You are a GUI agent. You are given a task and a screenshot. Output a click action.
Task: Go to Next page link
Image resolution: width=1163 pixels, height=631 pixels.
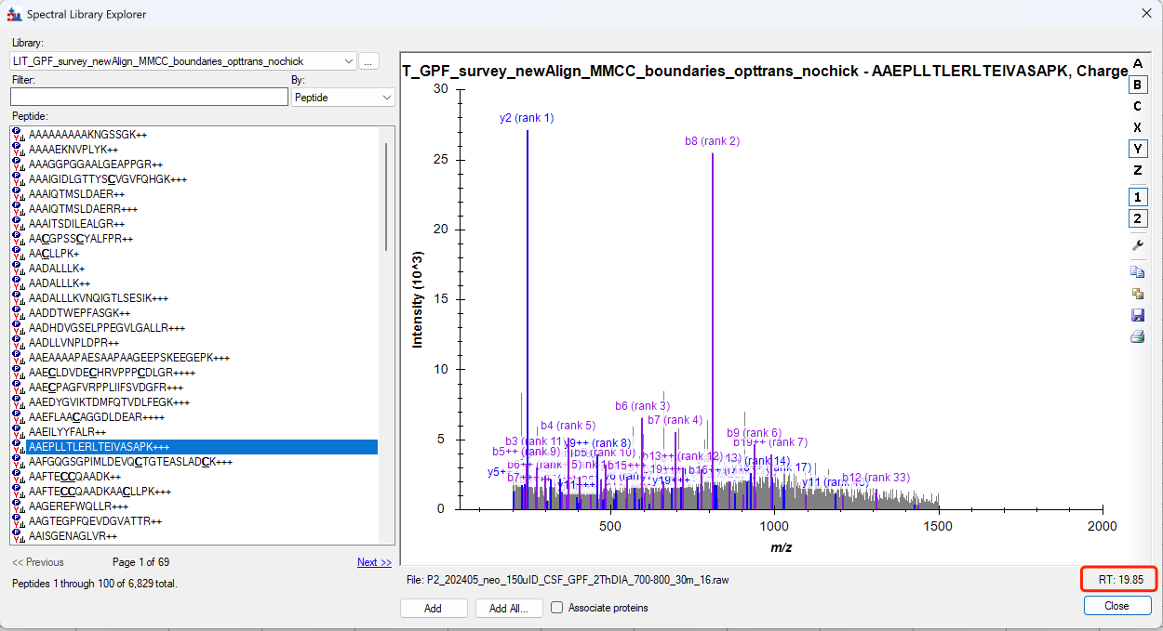374,562
